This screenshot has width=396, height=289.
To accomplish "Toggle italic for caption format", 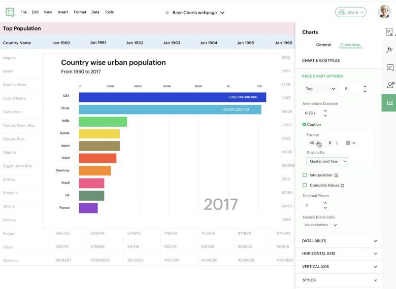I will [337, 143].
